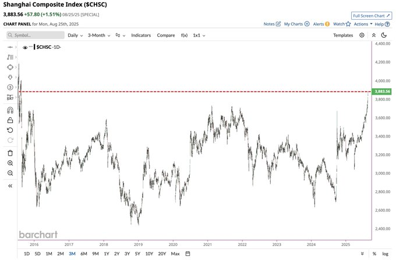Toggle percent scale on the axis
This screenshot has height=260, width=396.
[374, 254]
